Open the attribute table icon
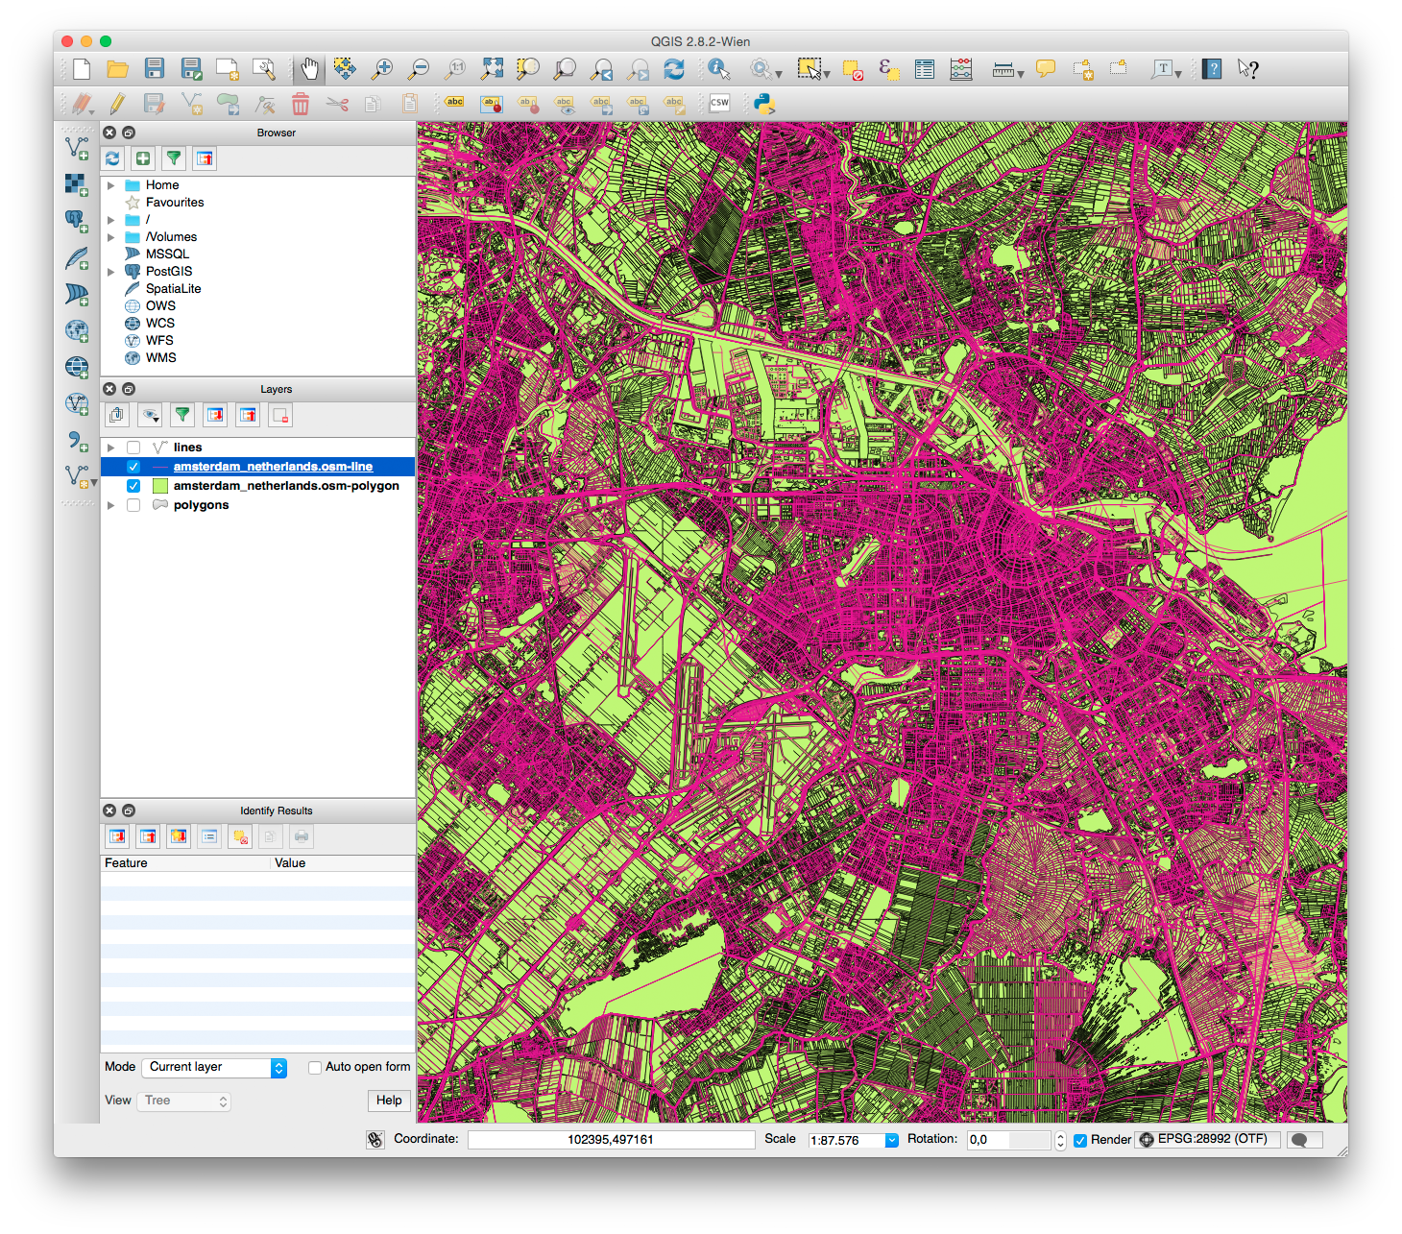 pos(925,69)
